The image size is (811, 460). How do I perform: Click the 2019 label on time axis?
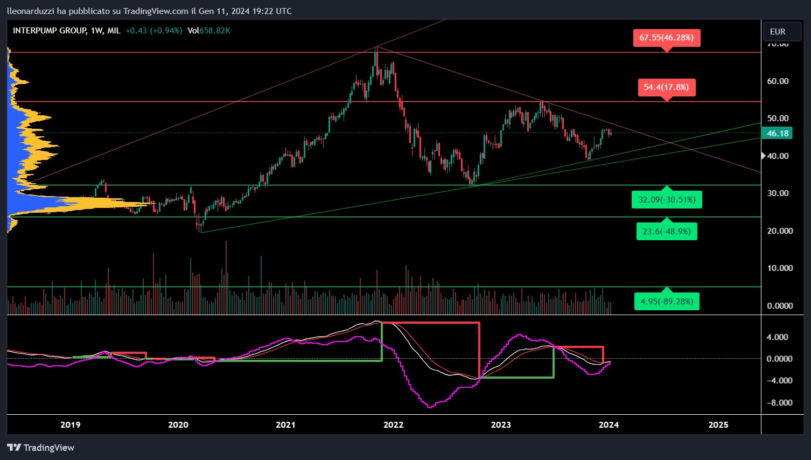(x=71, y=424)
